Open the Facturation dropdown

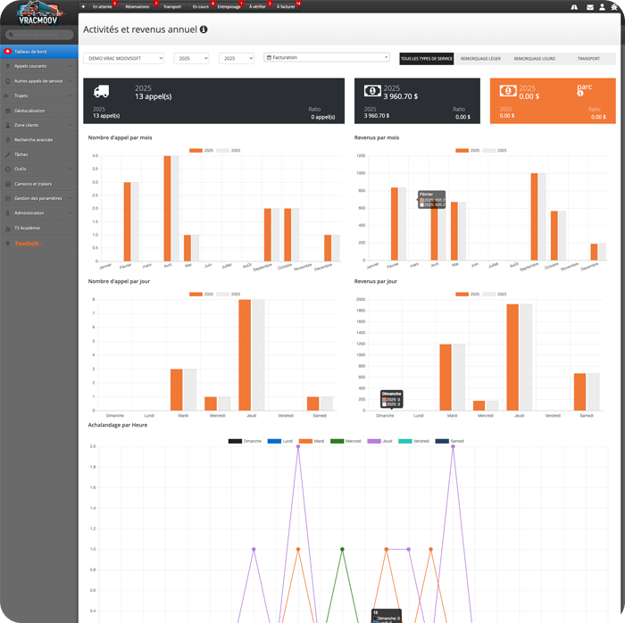coord(327,57)
